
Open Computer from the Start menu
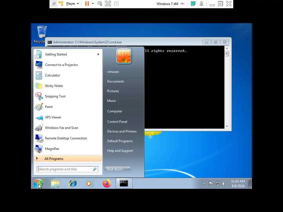coord(115,111)
